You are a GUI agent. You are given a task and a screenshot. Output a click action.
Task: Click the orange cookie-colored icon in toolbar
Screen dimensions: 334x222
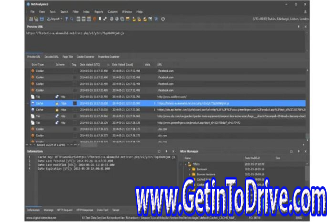point(94,19)
